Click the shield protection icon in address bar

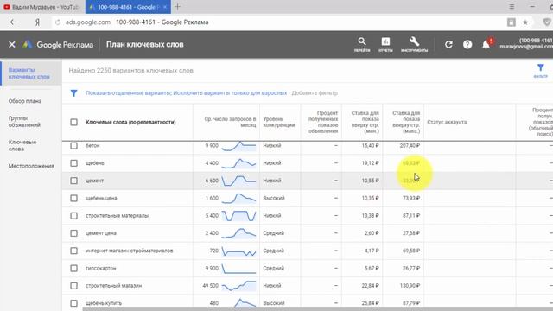547,22
